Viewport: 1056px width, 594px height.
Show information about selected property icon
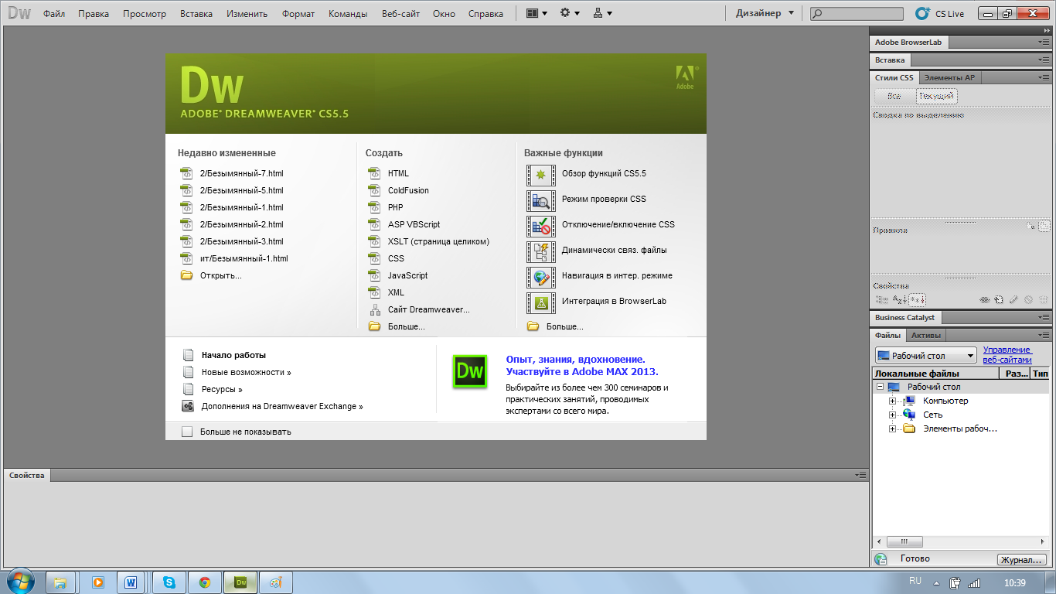(1030, 227)
